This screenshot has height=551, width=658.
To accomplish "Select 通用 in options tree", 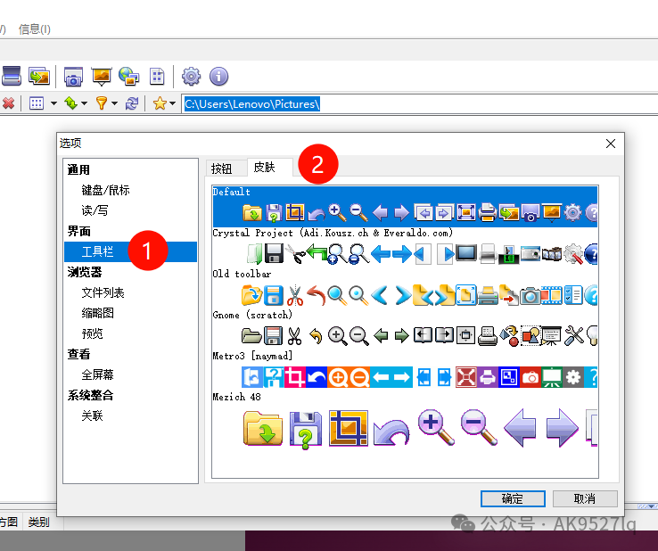I will point(78,170).
